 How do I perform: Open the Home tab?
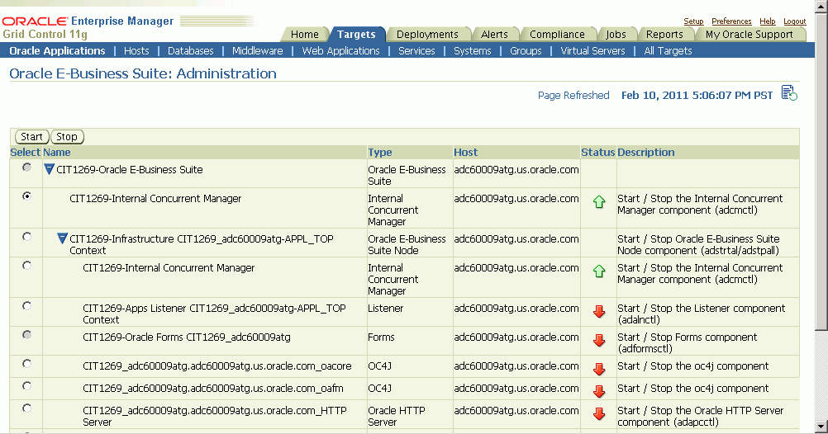[x=305, y=35]
